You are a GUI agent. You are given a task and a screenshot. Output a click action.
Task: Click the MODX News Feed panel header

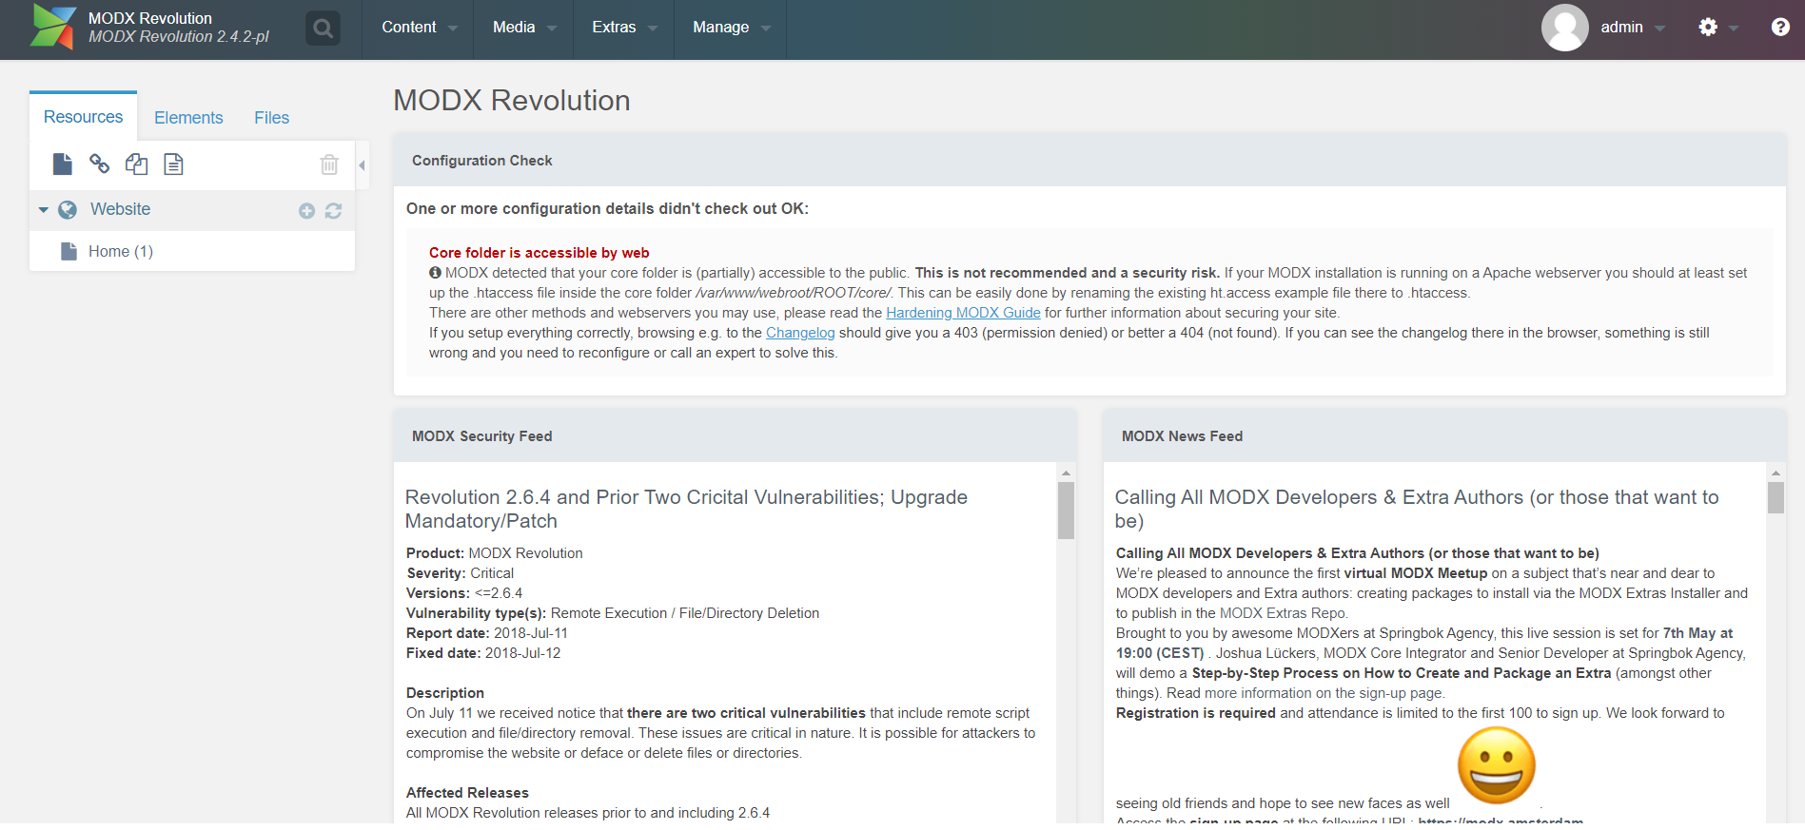1444,436
